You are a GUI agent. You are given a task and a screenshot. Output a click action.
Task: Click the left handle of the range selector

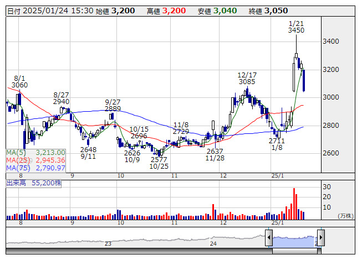coord(269,238)
